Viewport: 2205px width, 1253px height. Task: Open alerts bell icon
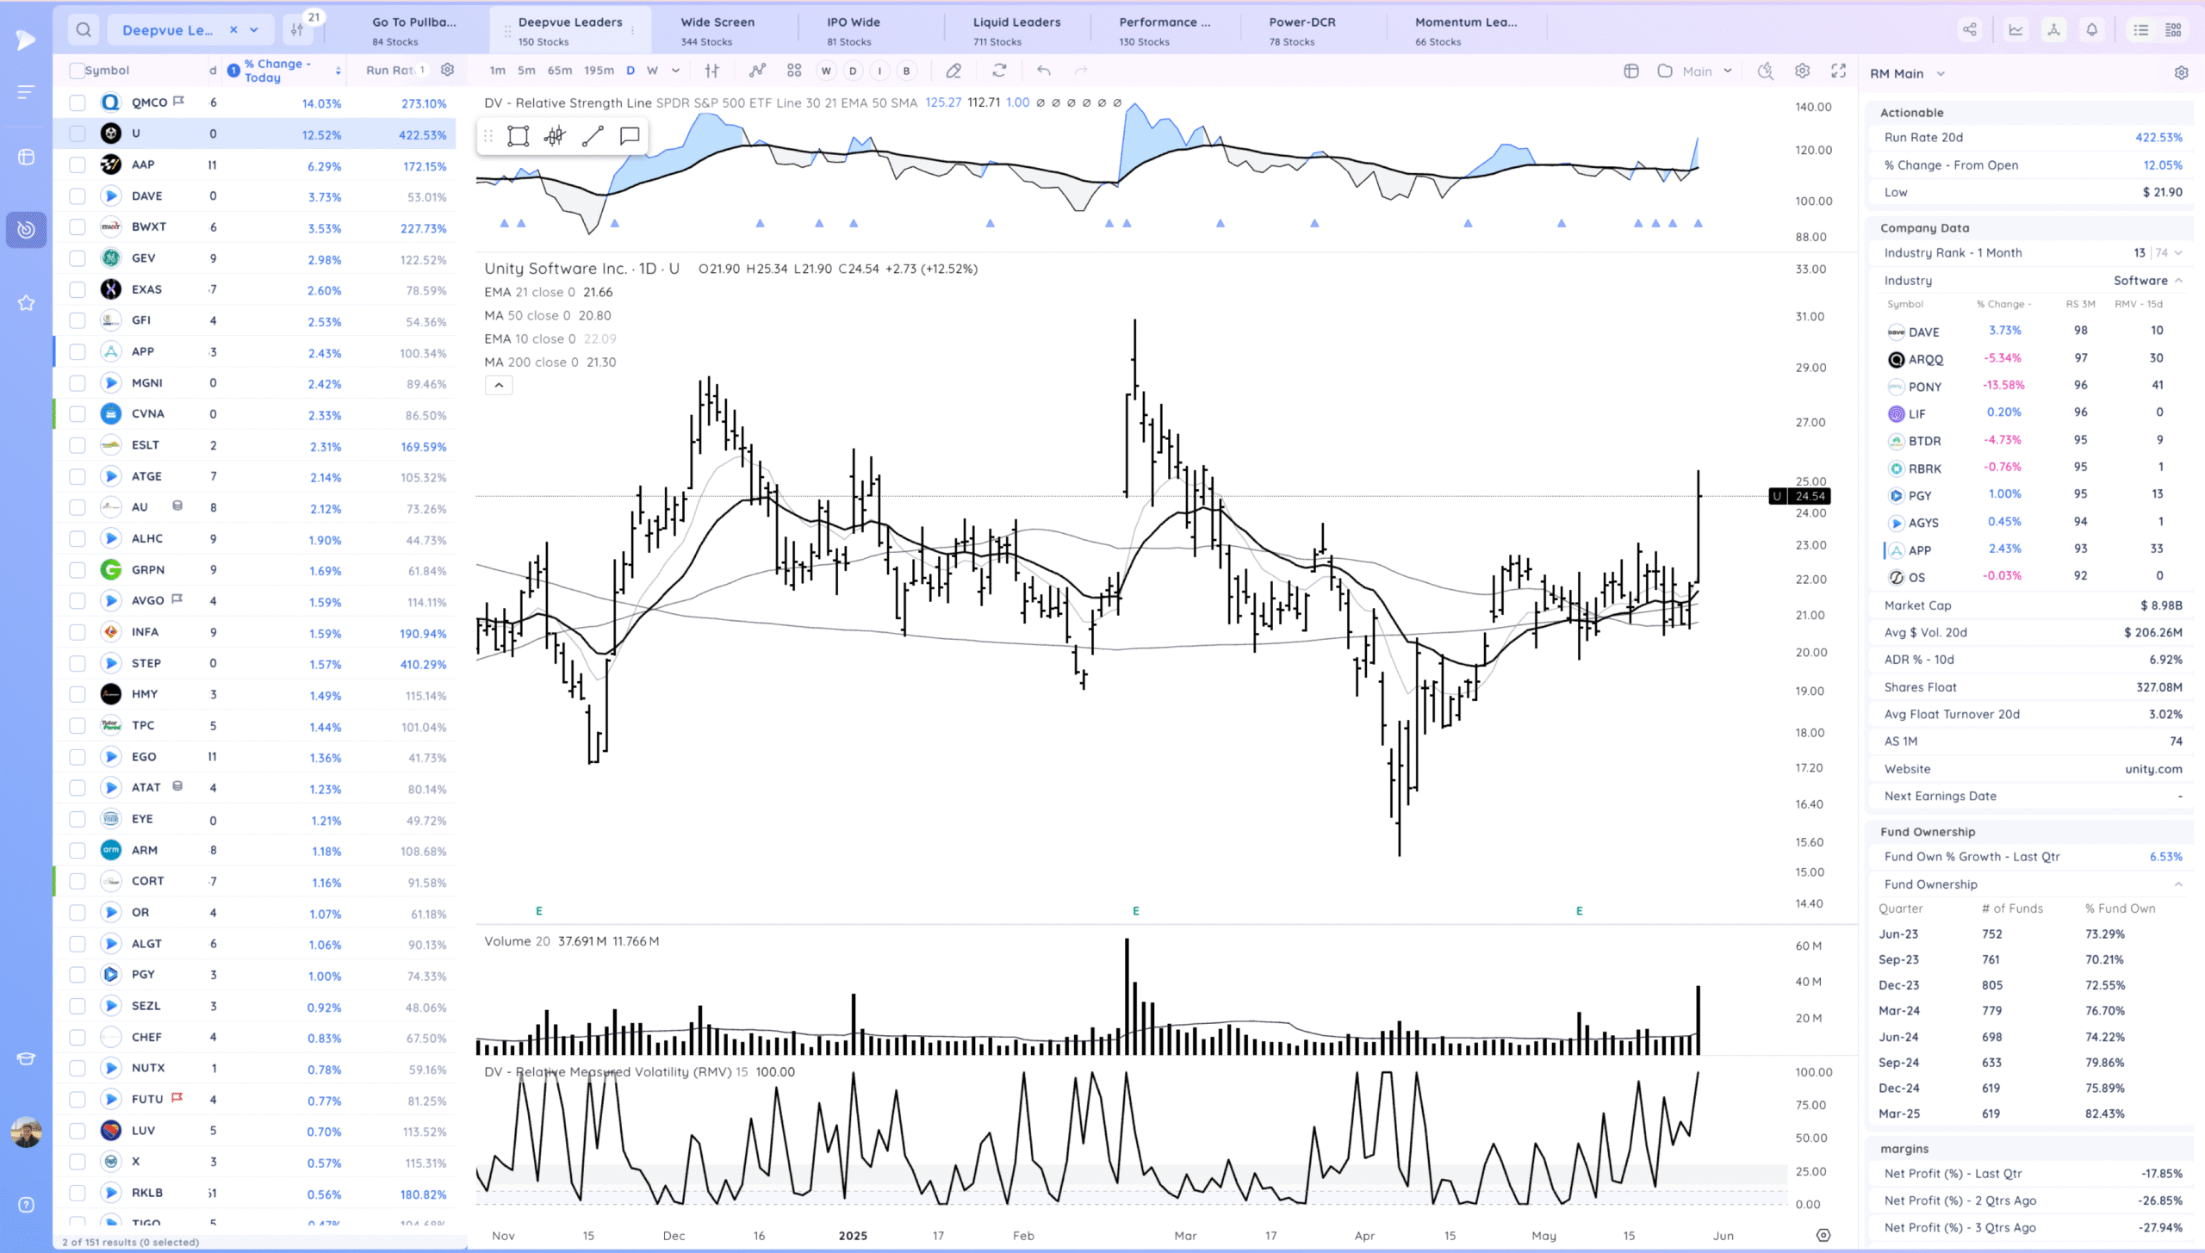click(x=2091, y=30)
